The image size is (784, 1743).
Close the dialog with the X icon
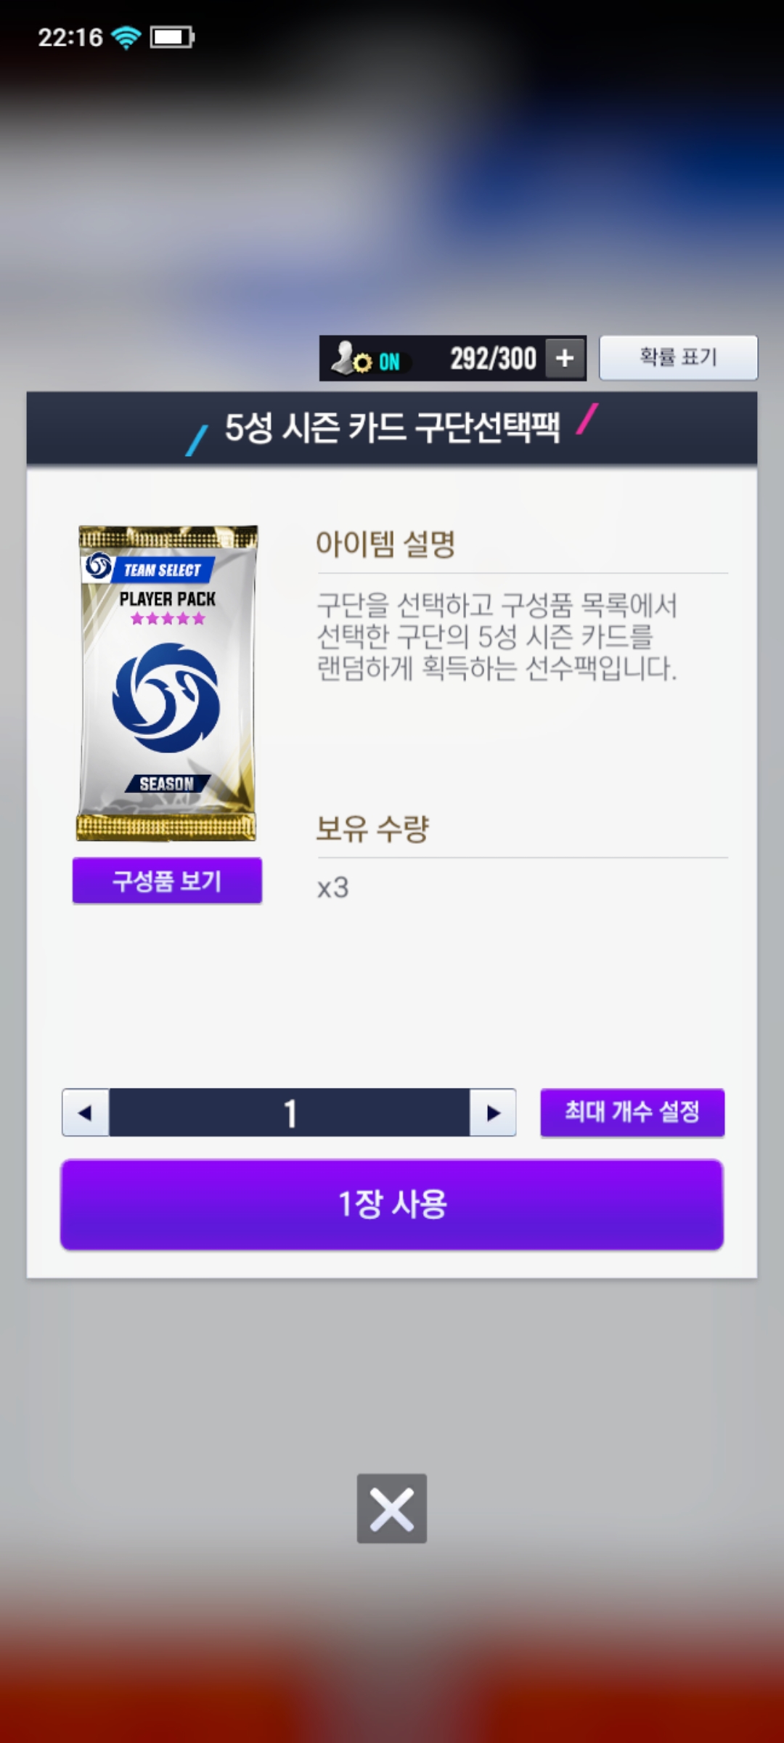(x=392, y=1508)
